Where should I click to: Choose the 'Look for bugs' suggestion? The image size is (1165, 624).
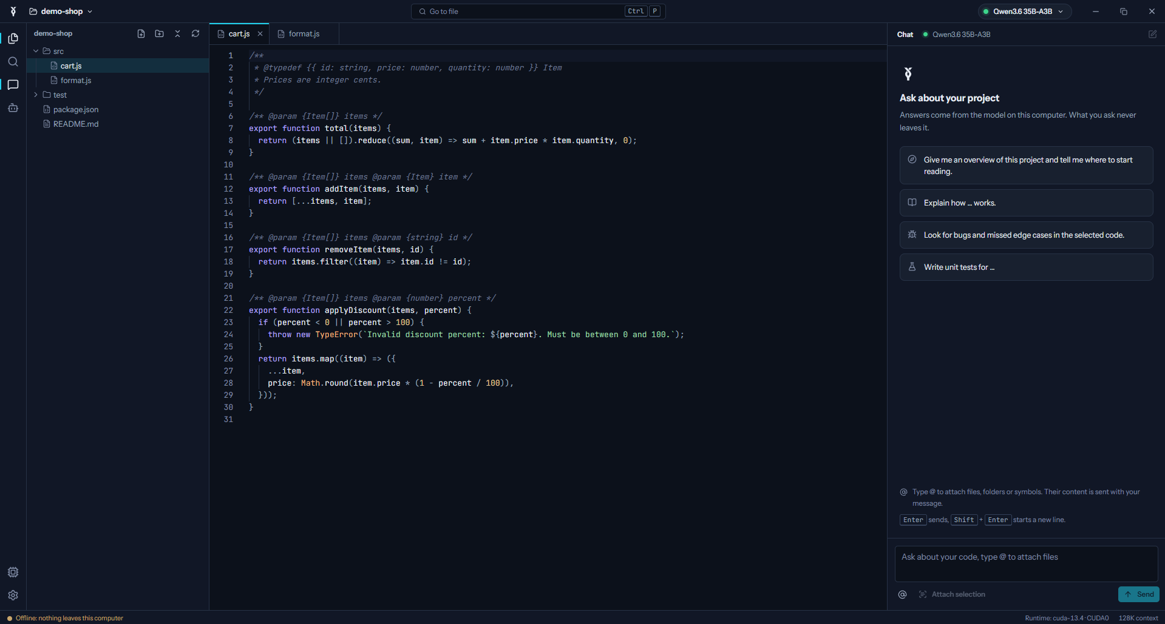1026,235
